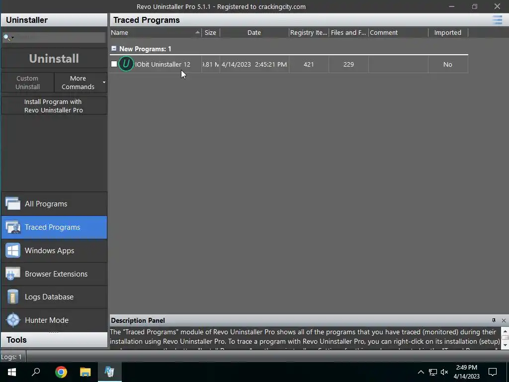509x382 pixels.
Task: Sort by Name column header
Action: tap(156, 32)
